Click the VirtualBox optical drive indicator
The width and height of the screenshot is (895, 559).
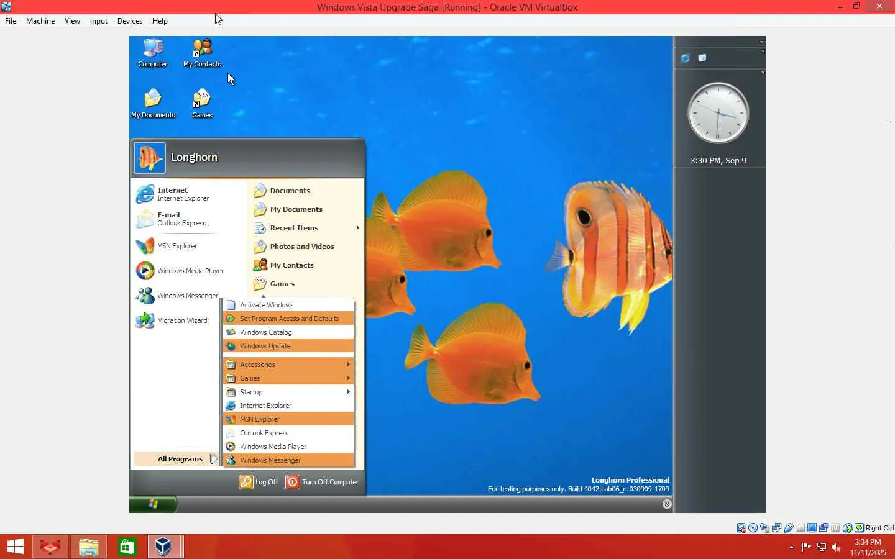[753, 528]
